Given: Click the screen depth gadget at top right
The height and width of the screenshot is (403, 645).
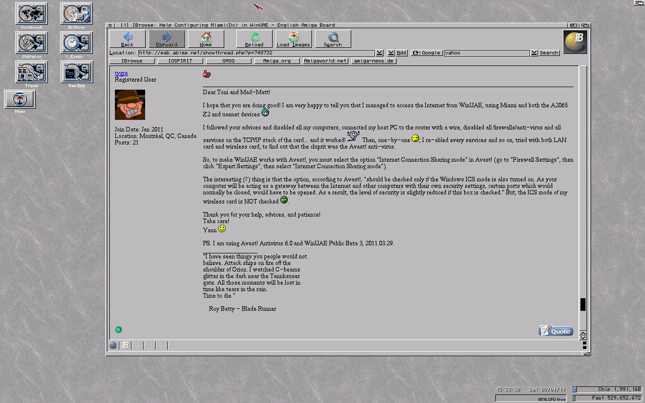Looking at the screenshot, I should 639,3.
